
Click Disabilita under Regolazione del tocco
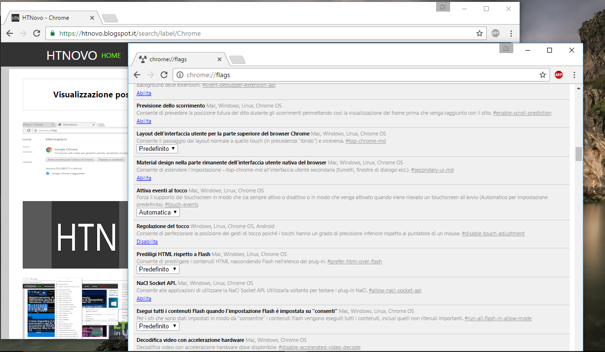[147, 242]
